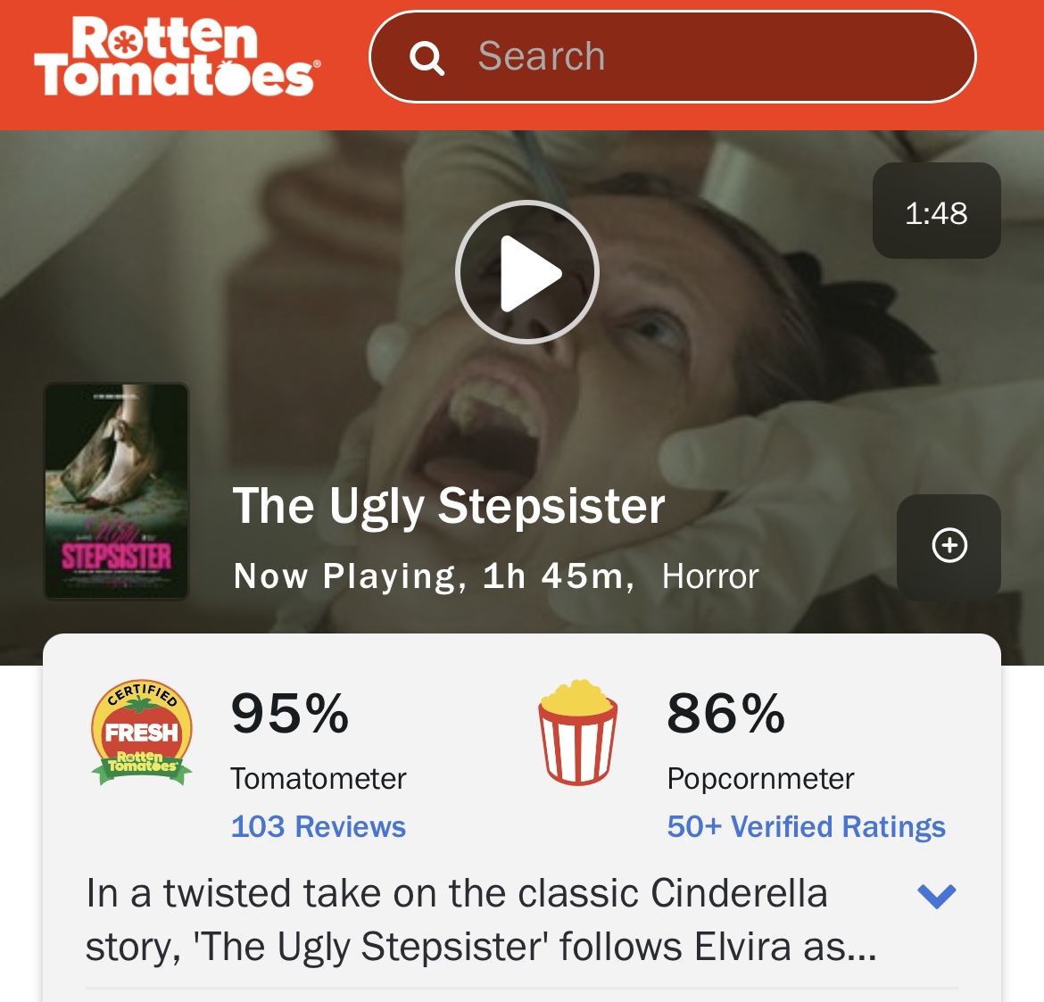
Task: Click the Now Playing status text
Action: [344, 576]
